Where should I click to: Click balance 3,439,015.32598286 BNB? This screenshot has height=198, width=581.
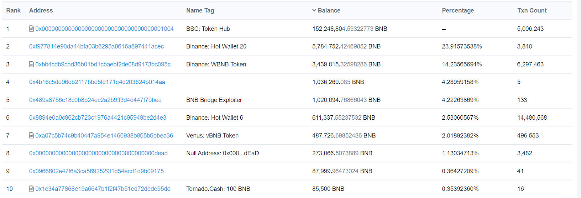pyautogui.click(x=346, y=64)
